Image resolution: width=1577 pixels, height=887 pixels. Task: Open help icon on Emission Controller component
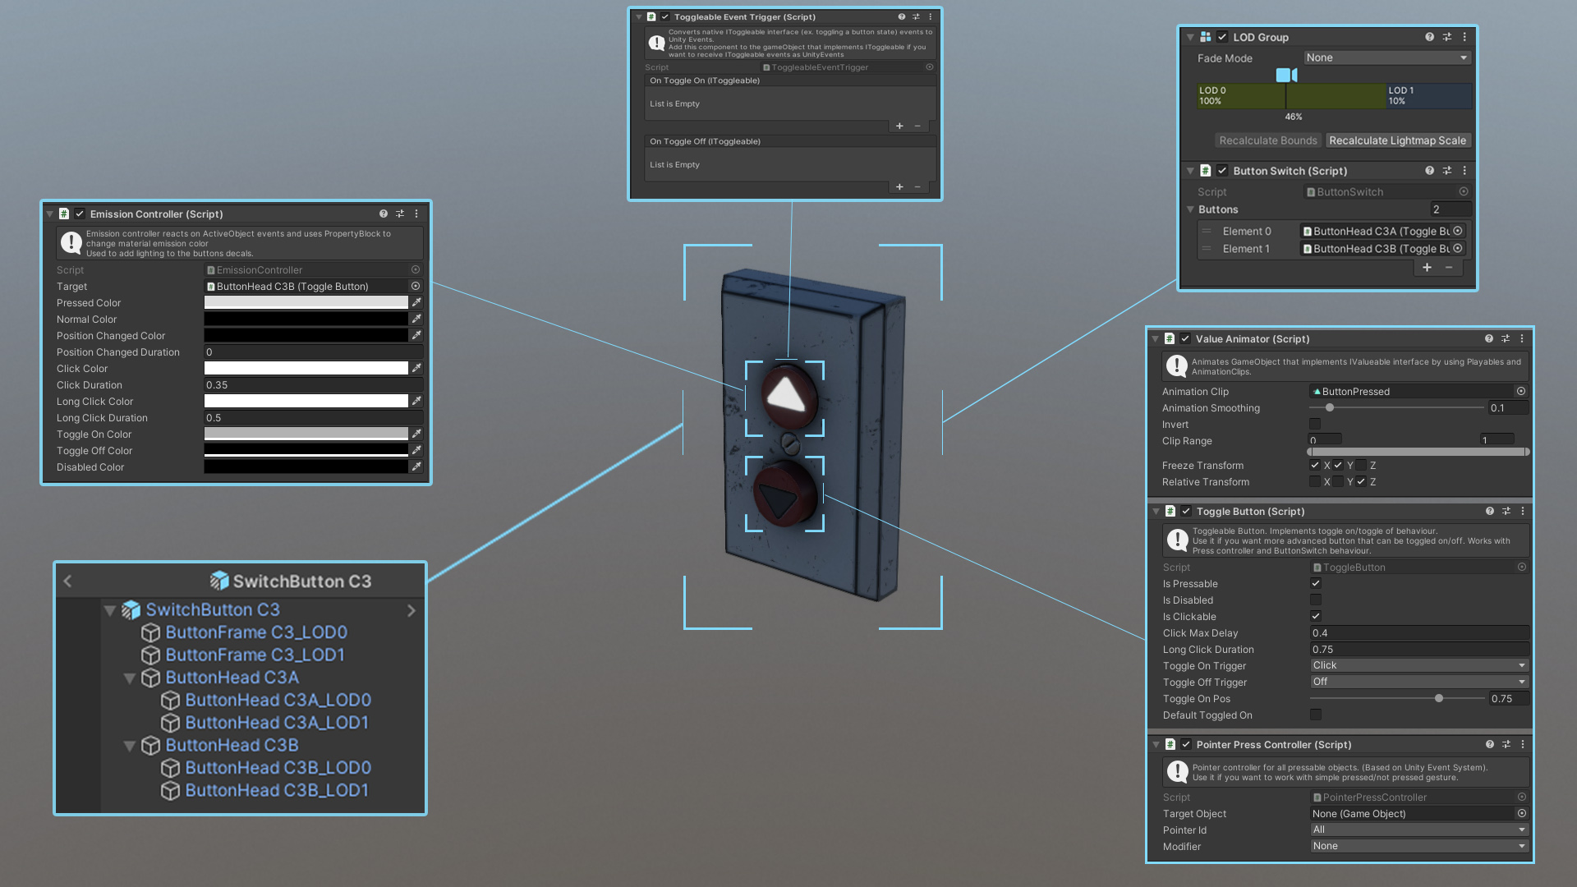click(383, 214)
